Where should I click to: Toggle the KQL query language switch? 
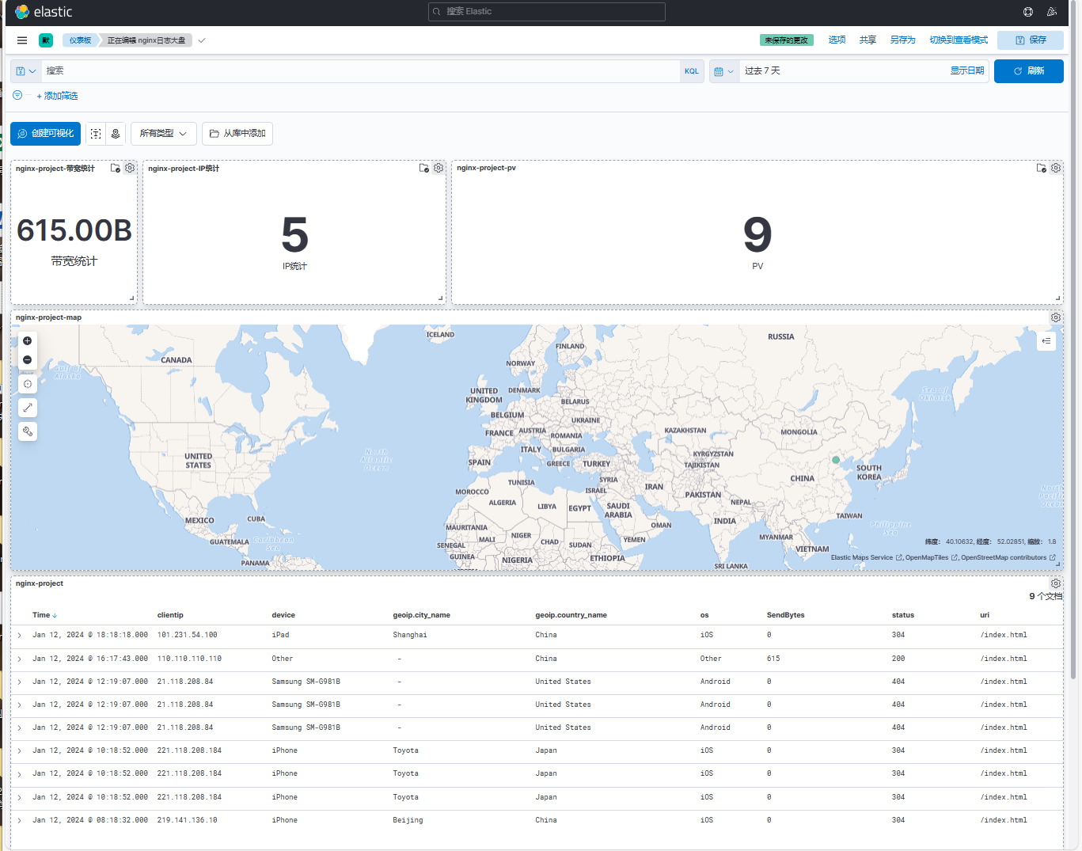pyautogui.click(x=691, y=71)
